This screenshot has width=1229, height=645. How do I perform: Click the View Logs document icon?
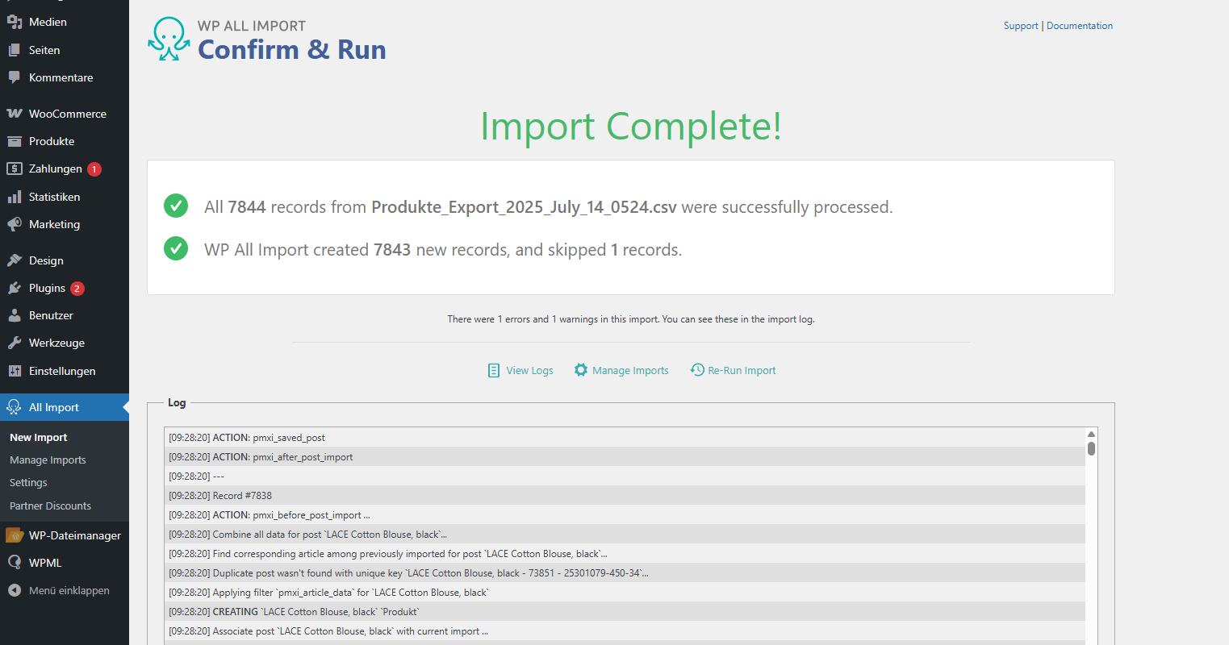pyautogui.click(x=493, y=370)
